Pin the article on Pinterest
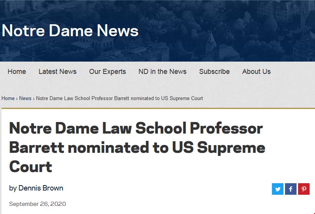This screenshot has height=214, width=315. (304, 189)
